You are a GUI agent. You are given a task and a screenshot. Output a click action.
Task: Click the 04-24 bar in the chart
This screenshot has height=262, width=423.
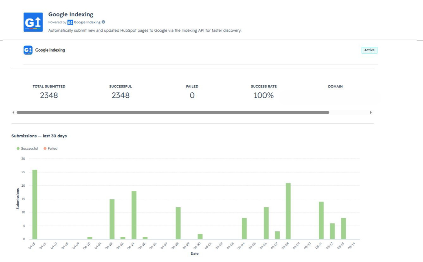[x=134, y=215]
